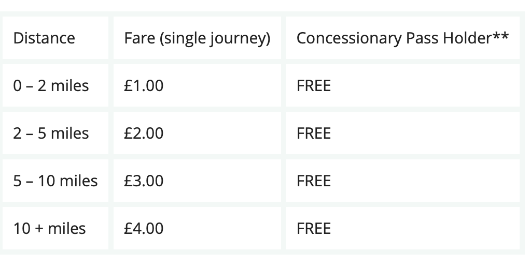This screenshot has width=530, height=267.
Task: Select the £2.00 fare cell
Action: [144, 133]
